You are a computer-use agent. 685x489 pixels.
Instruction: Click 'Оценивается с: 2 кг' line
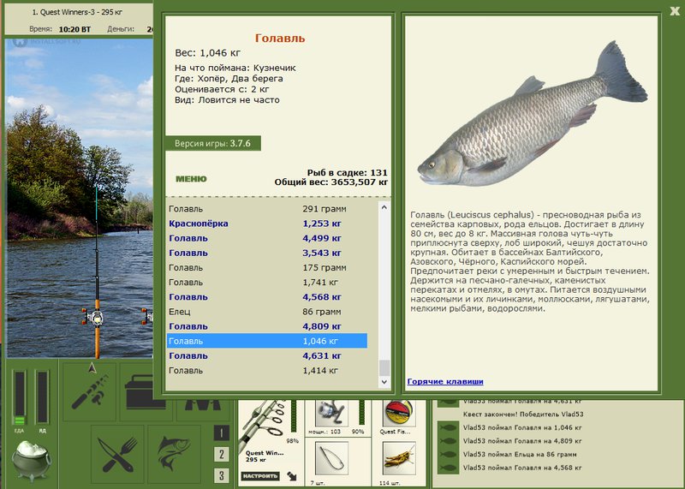222,89
